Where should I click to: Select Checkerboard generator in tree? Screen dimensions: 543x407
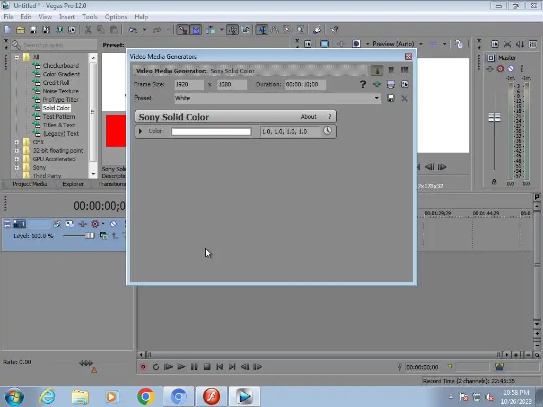tap(60, 65)
